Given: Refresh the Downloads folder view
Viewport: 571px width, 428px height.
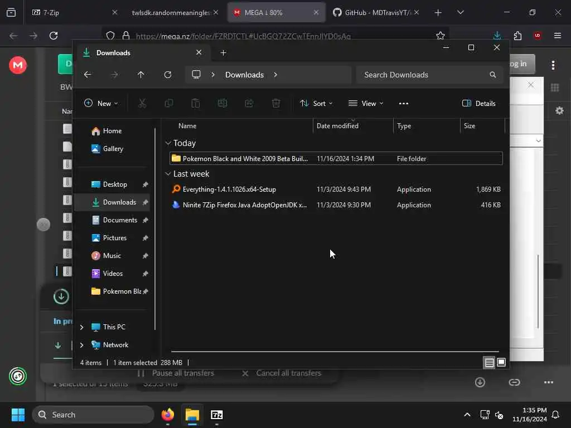Looking at the screenshot, I should click(167, 75).
